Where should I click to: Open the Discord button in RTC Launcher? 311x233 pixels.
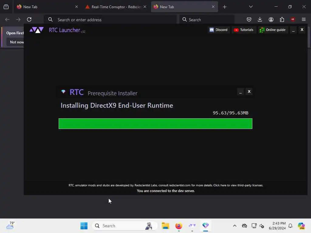[x=219, y=30]
